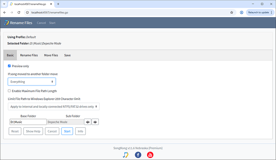Viewport: 276px width, 160px height.
Task: Click Cancel in the top header bar
Action: tap(41, 23)
